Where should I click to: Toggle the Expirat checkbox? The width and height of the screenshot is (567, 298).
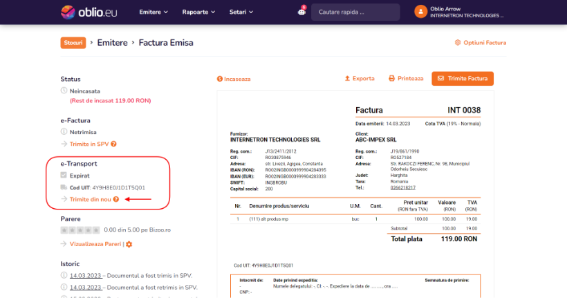(x=64, y=175)
